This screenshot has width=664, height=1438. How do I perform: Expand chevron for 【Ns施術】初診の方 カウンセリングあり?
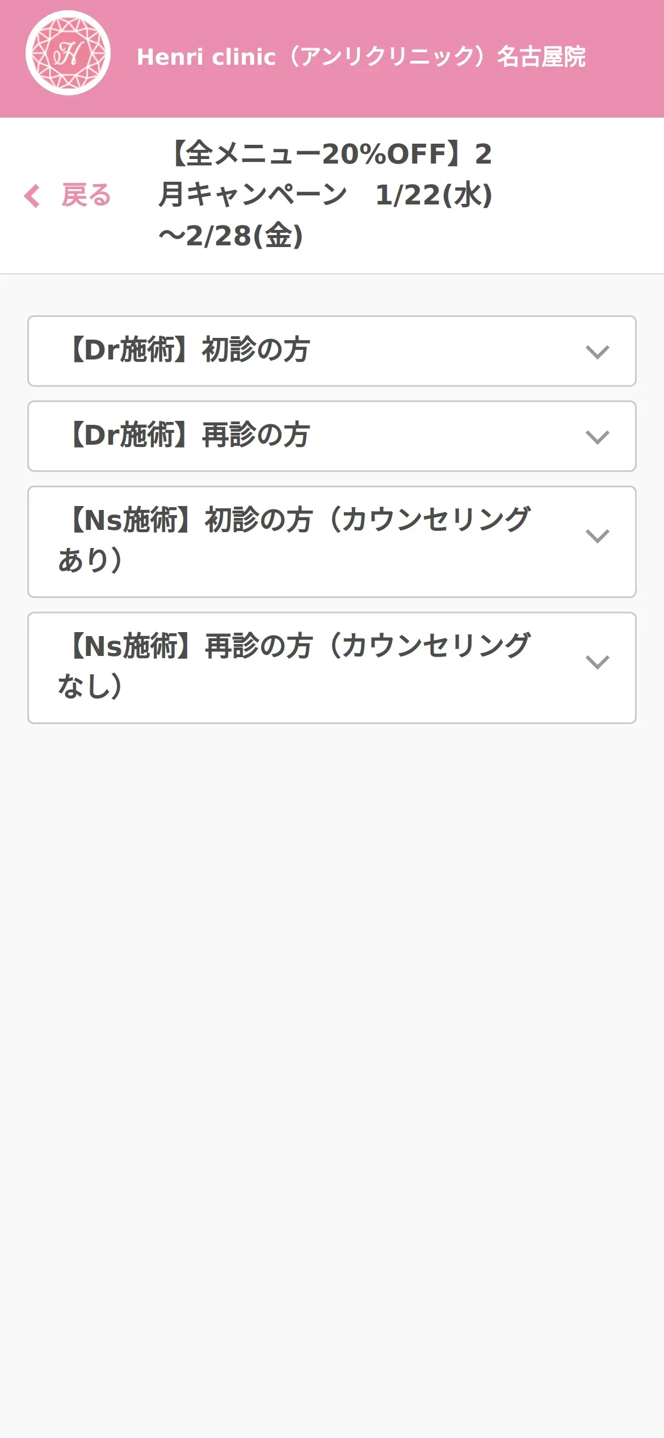coord(597,536)
